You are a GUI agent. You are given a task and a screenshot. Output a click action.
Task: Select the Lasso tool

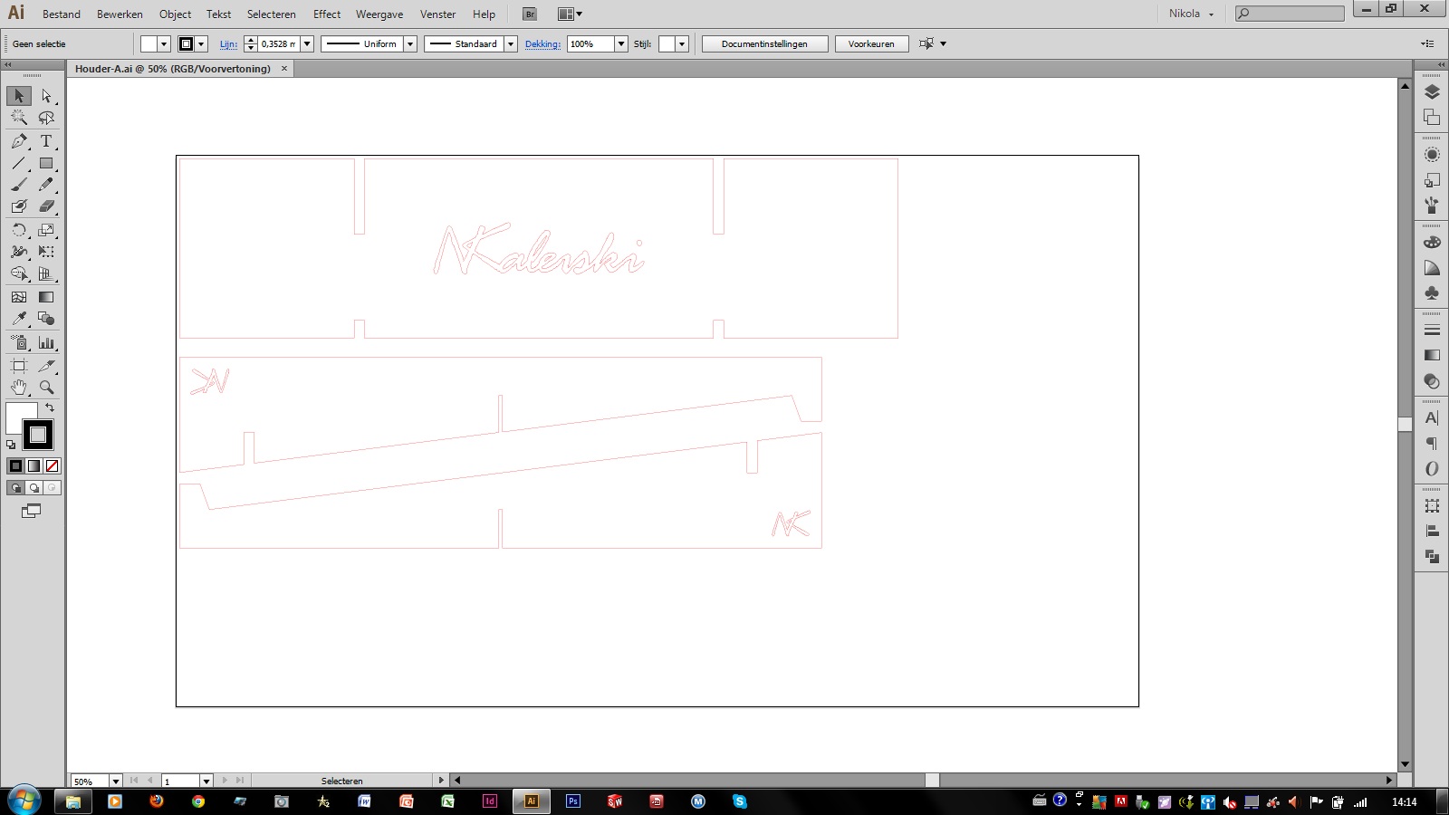[46, 118]
